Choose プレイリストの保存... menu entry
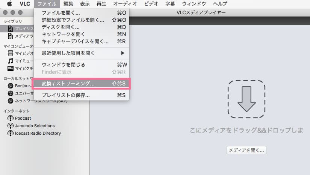This screenshot has height=175, width=310. click(82, 95)
